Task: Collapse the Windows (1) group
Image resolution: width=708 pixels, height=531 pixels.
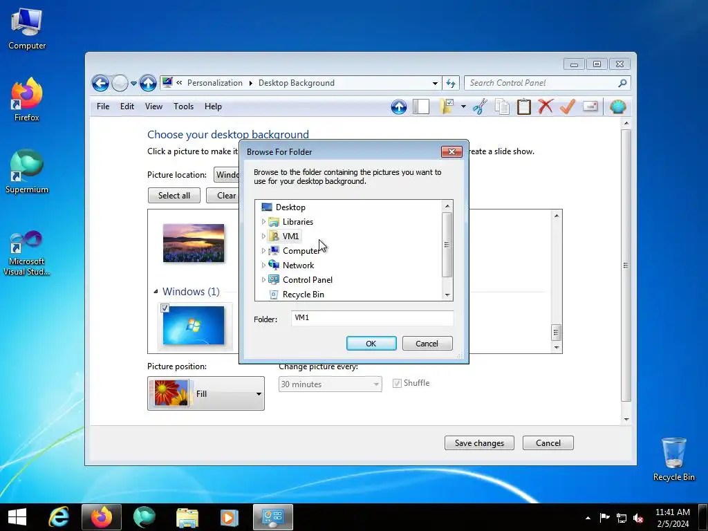Action: (156, 292)
